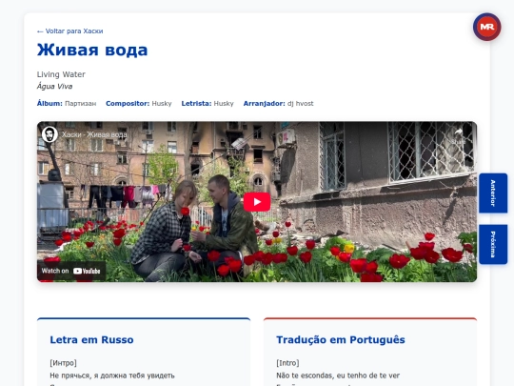Click the English subtitle Living Water
The image size is (514, 386).
pyautogui.click(x=61, y=74)
